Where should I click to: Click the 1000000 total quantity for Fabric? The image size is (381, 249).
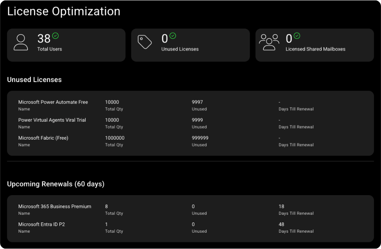(114, 138)
